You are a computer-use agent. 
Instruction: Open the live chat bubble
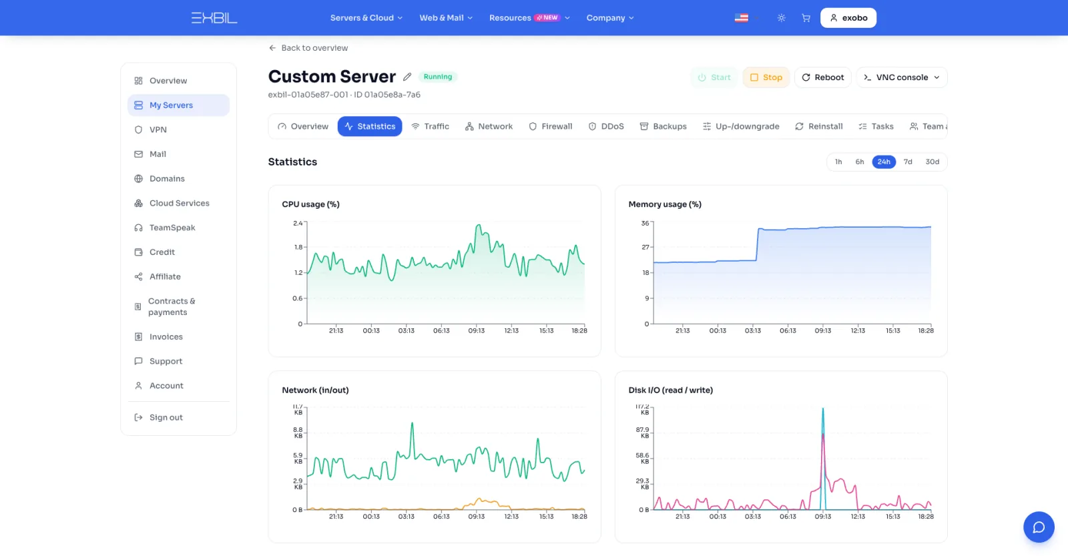[1039, 527]
